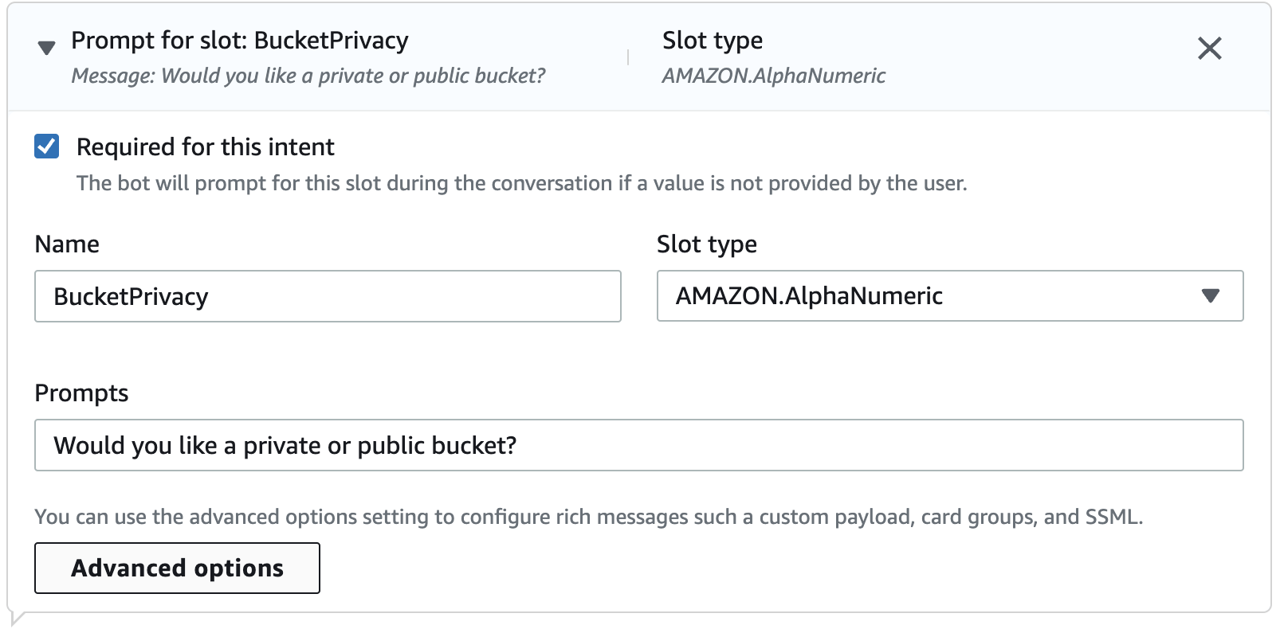Collapse the BucketPrivacy slot panel triangle
Image resolution: width=1280 pixels, height=629 pixels.
pyautogui.click(x=47, y=49)
